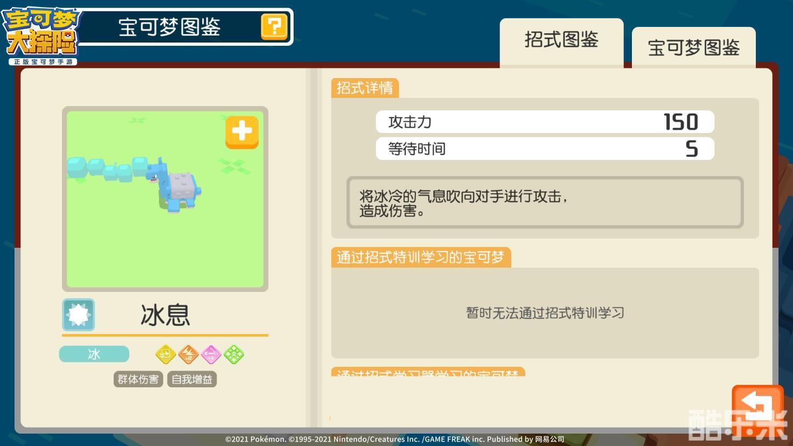Select the ice move type icon
The height and width of the screenshot is (446, 793).
point(79,315)
